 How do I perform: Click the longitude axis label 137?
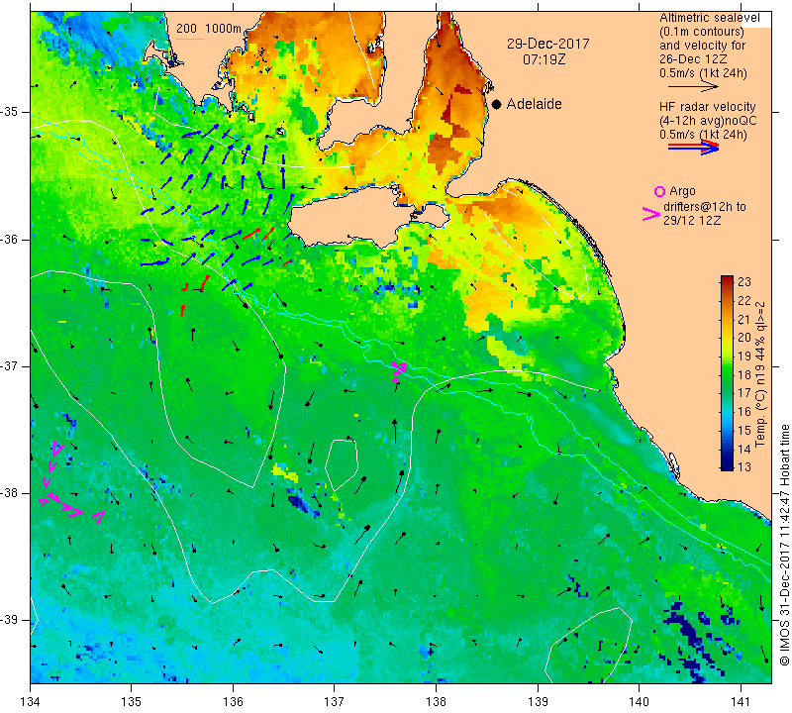click(335, 701)
